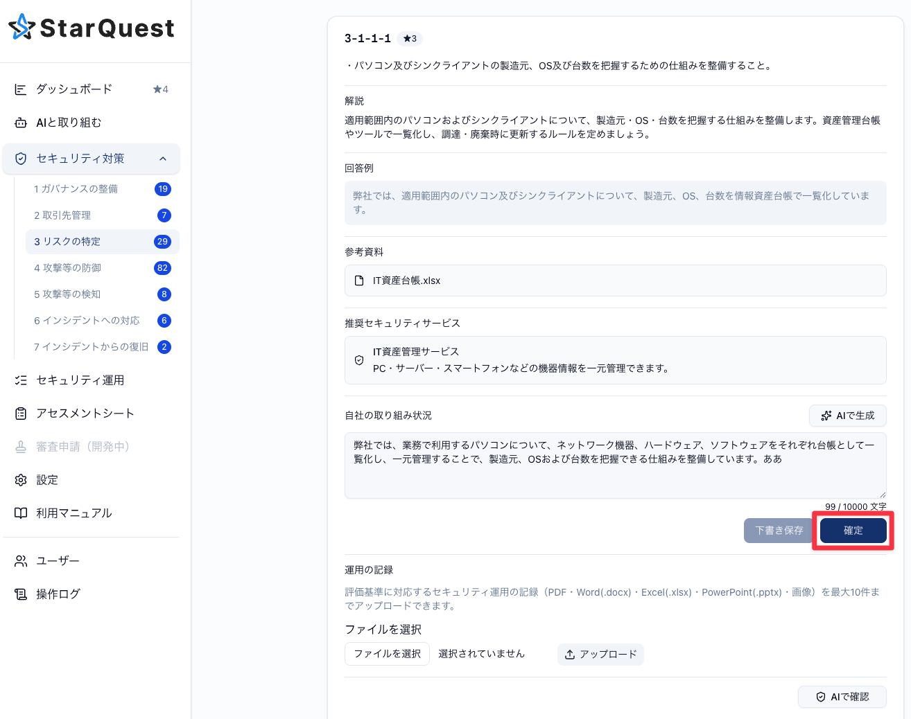Click 審査申請(開発中) menu item
Viewport: 911px width, 719px height.
click(x=91, y=447)
